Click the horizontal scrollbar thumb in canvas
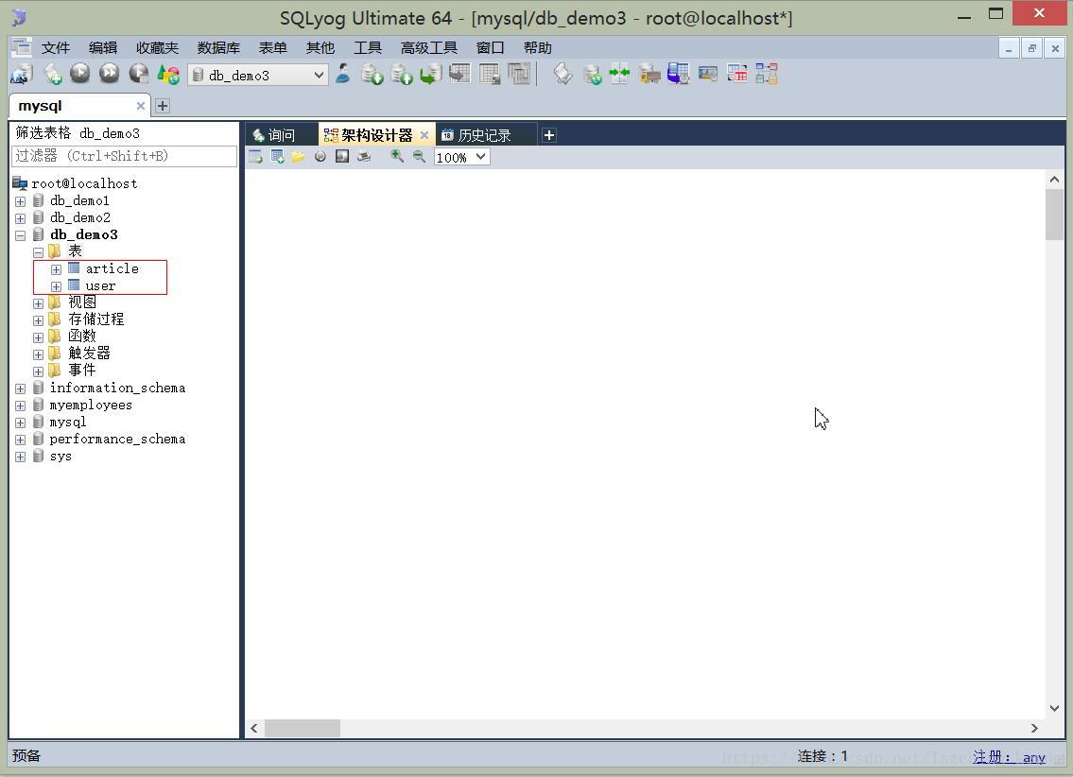 point(302,729)
